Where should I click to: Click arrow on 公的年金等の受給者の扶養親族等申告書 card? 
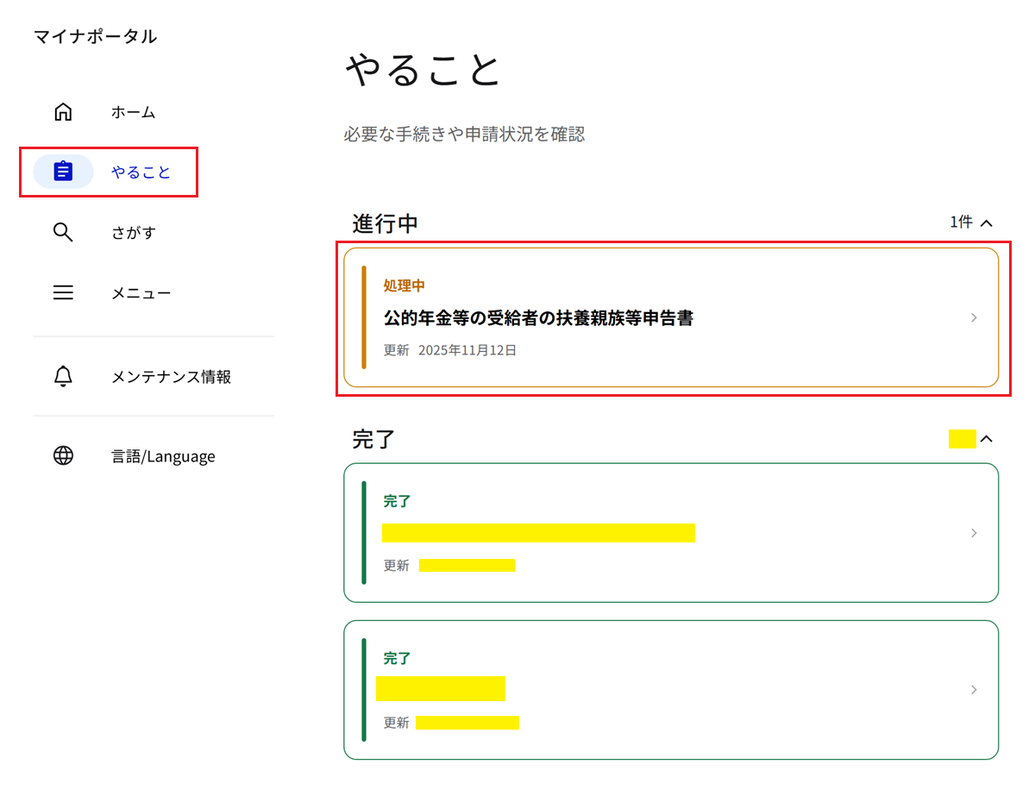coord(974,317)
